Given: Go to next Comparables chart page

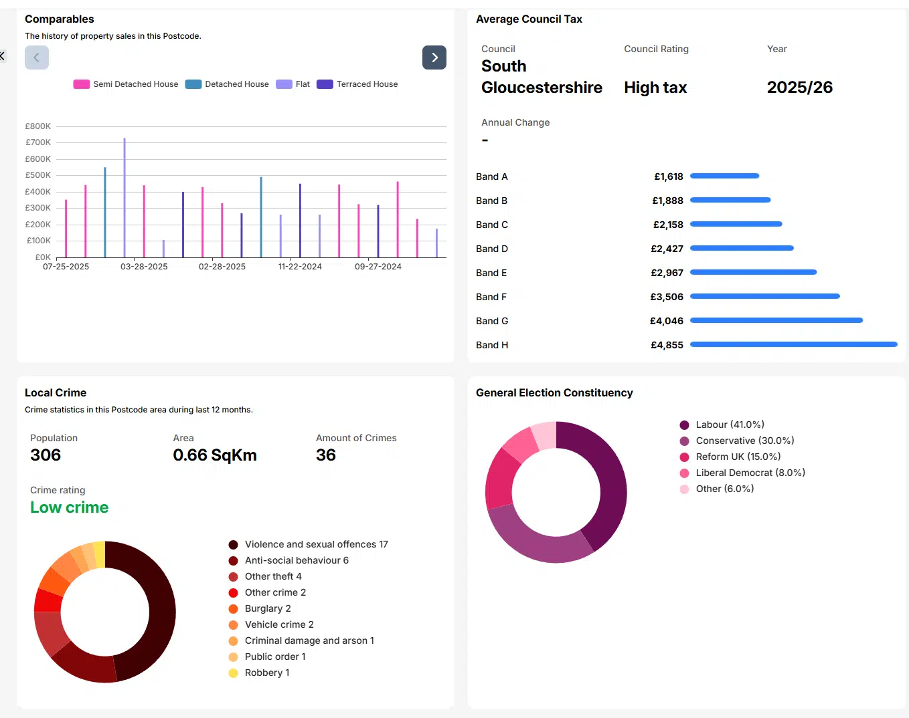Looking at the screenshot, I should point(434,57).
